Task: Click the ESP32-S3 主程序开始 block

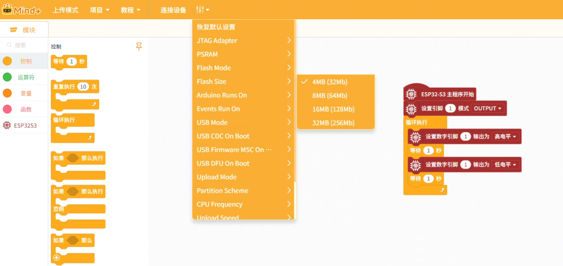Action: 440,94
